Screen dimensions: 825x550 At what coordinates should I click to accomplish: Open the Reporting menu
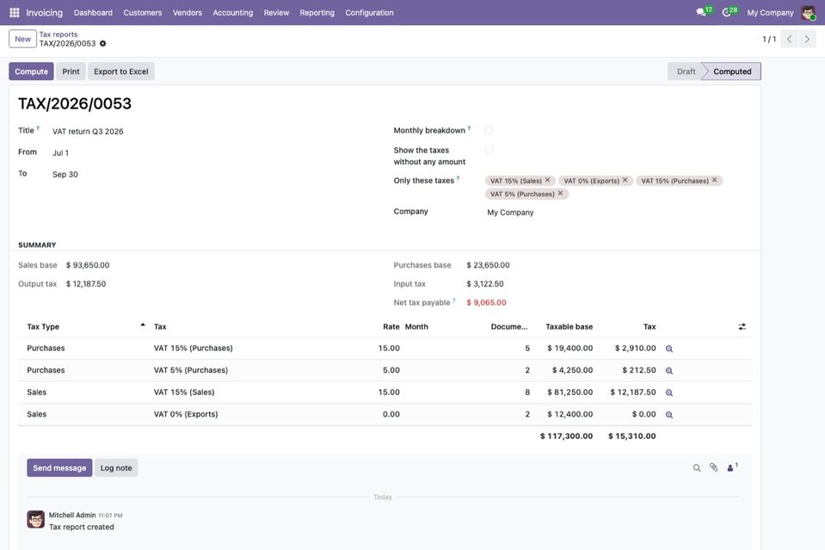317,13
